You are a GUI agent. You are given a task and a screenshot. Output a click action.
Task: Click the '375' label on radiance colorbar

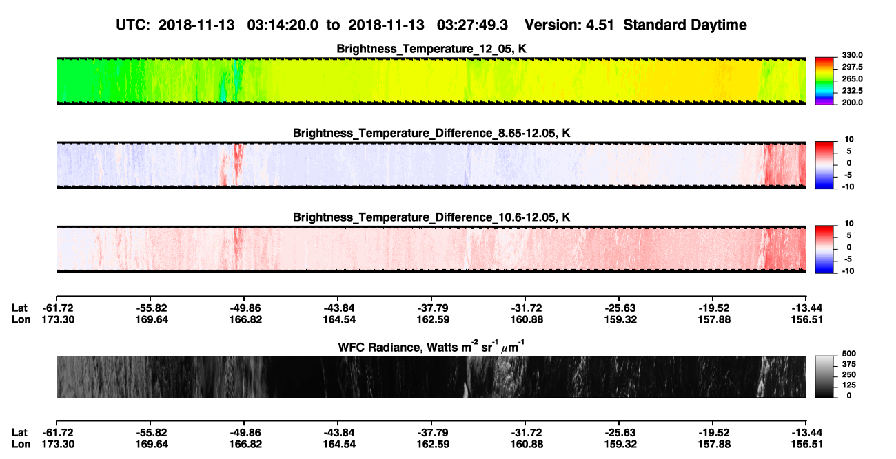click(x=848, y=365)
